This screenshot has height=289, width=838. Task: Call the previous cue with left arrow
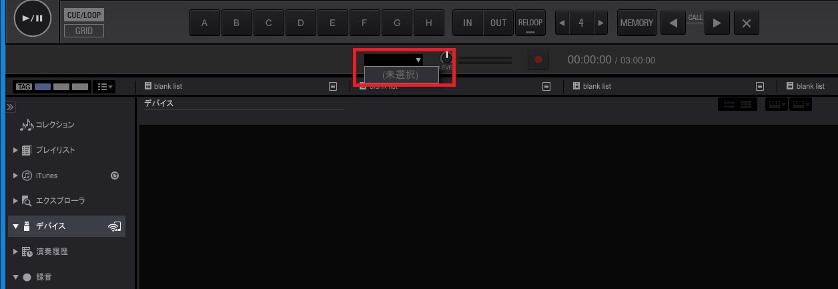pos(673,23)
